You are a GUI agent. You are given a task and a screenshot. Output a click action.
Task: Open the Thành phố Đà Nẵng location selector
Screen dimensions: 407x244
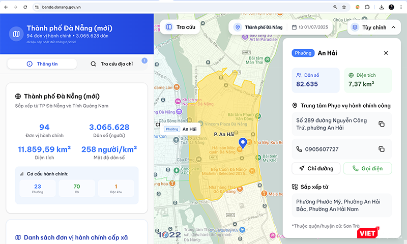pos(258,27)
